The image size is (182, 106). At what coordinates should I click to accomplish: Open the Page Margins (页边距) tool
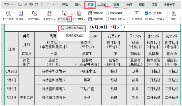[21, 14]
